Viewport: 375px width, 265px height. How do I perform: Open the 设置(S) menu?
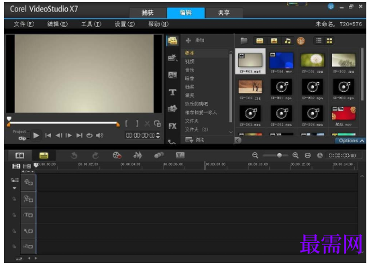point(125,24)
